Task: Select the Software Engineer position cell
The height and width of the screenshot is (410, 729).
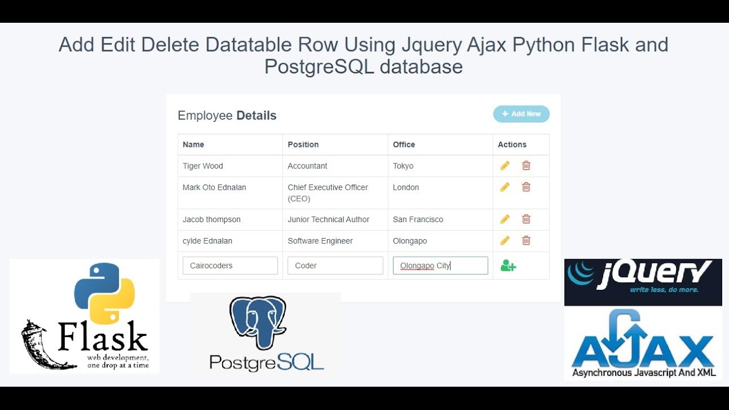Action: [335, 241]
